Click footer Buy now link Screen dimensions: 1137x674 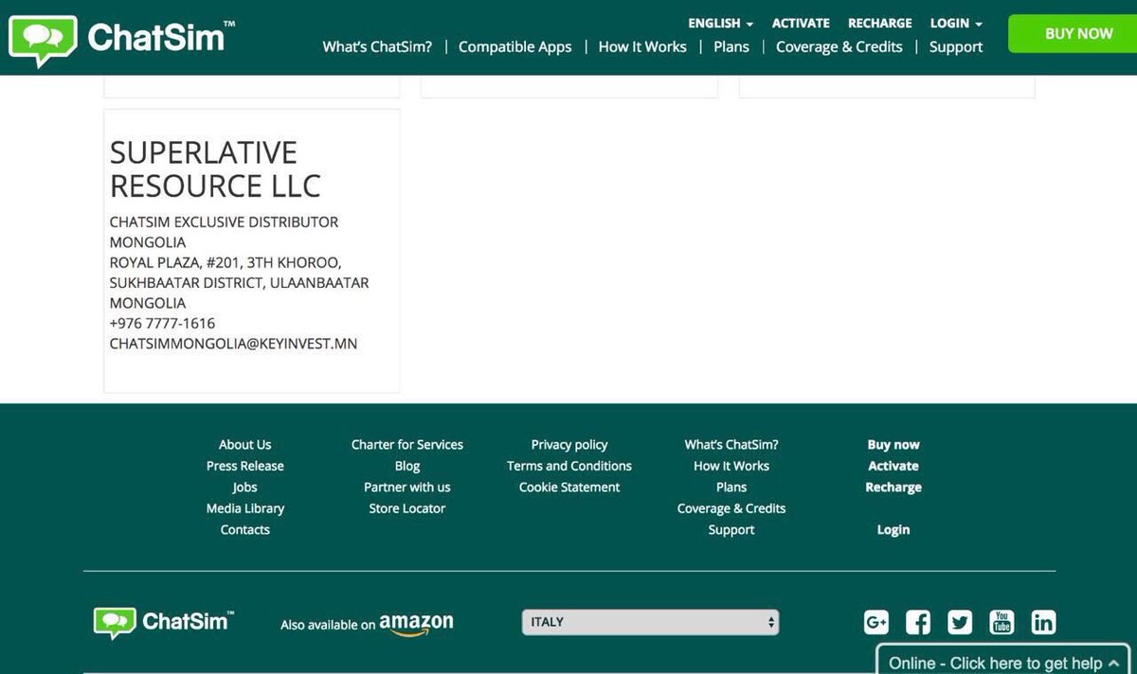893,444
